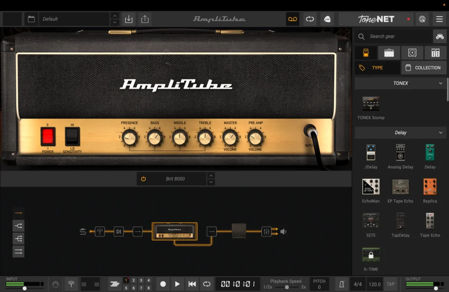Viewport: 449px width, 292px height.
Task: Toggle the Live mode icon
Action: pos(327,19)
